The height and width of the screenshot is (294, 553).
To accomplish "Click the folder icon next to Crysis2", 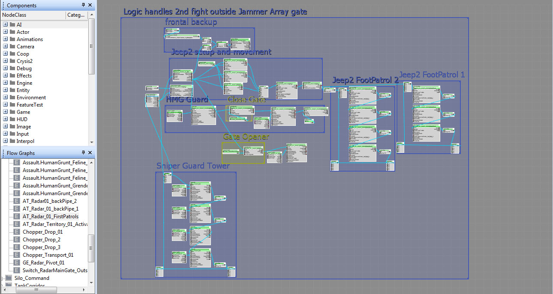I will click(12, 61).
